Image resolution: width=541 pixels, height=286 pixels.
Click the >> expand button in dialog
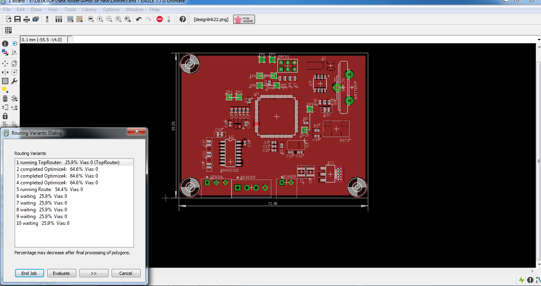pyautogui.click(x=94, y=273)
